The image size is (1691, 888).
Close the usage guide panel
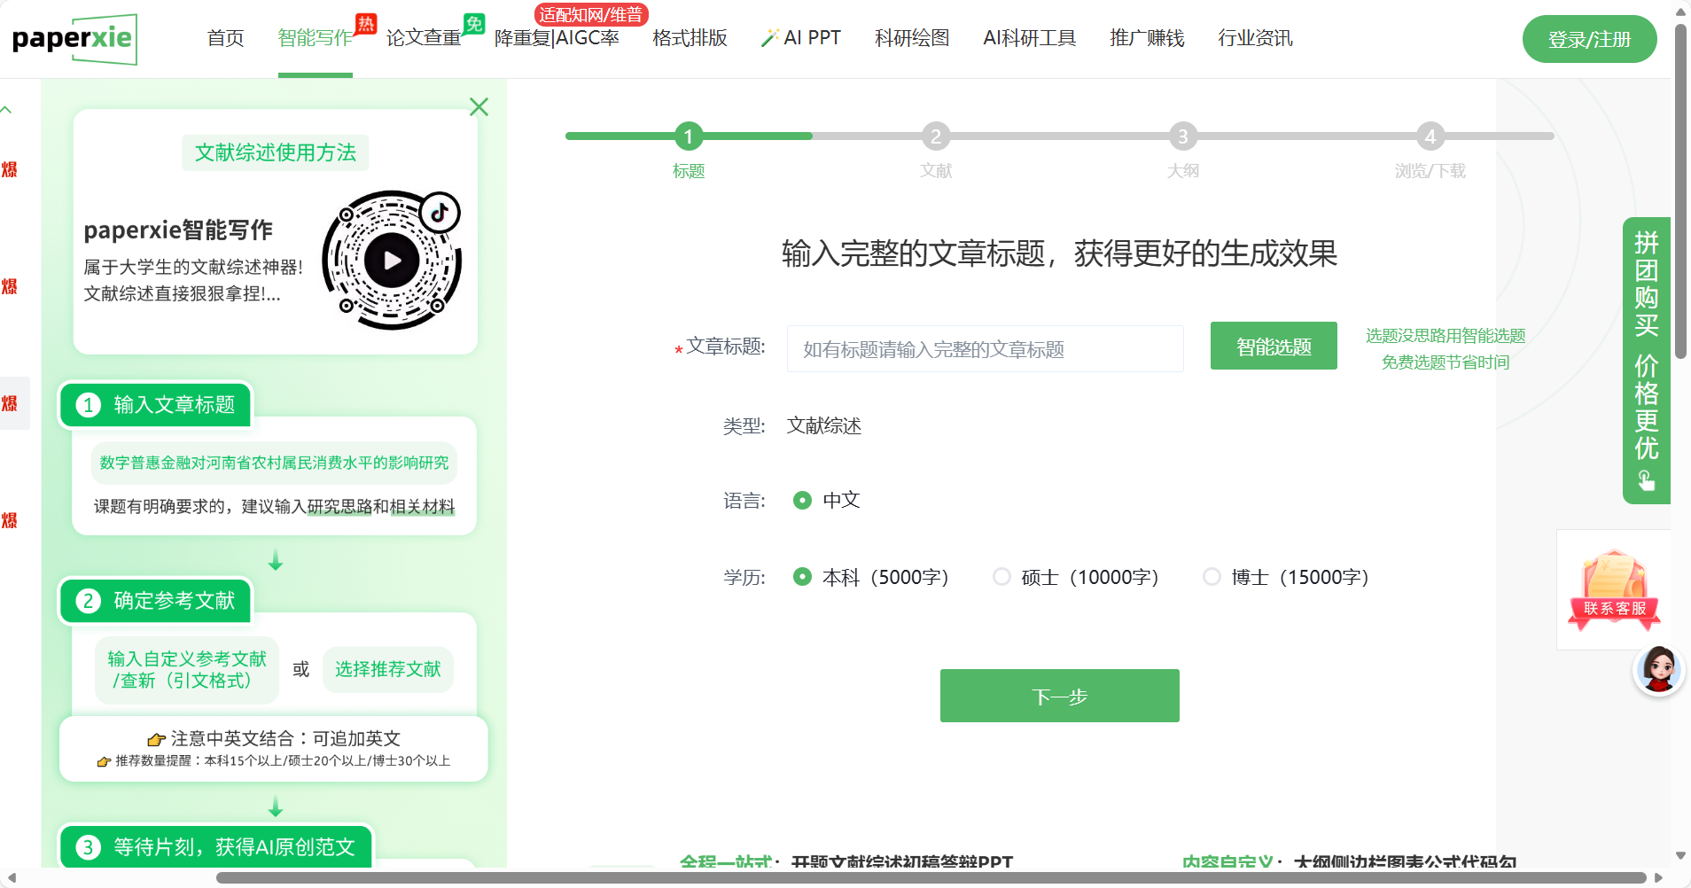(x=479, y=107)
